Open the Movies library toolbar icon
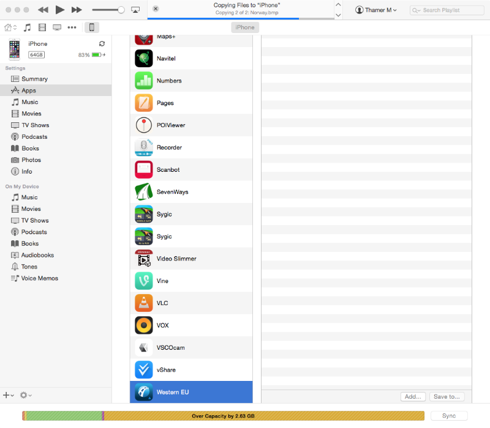490x428 pixels. point(42,28)
